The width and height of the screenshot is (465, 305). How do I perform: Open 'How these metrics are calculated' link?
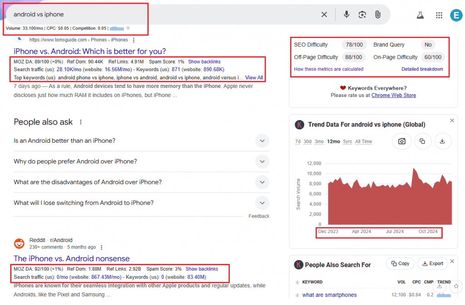click(329, 69)
